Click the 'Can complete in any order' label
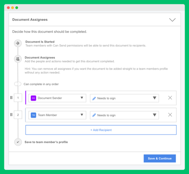 click(x=41, y=84)
